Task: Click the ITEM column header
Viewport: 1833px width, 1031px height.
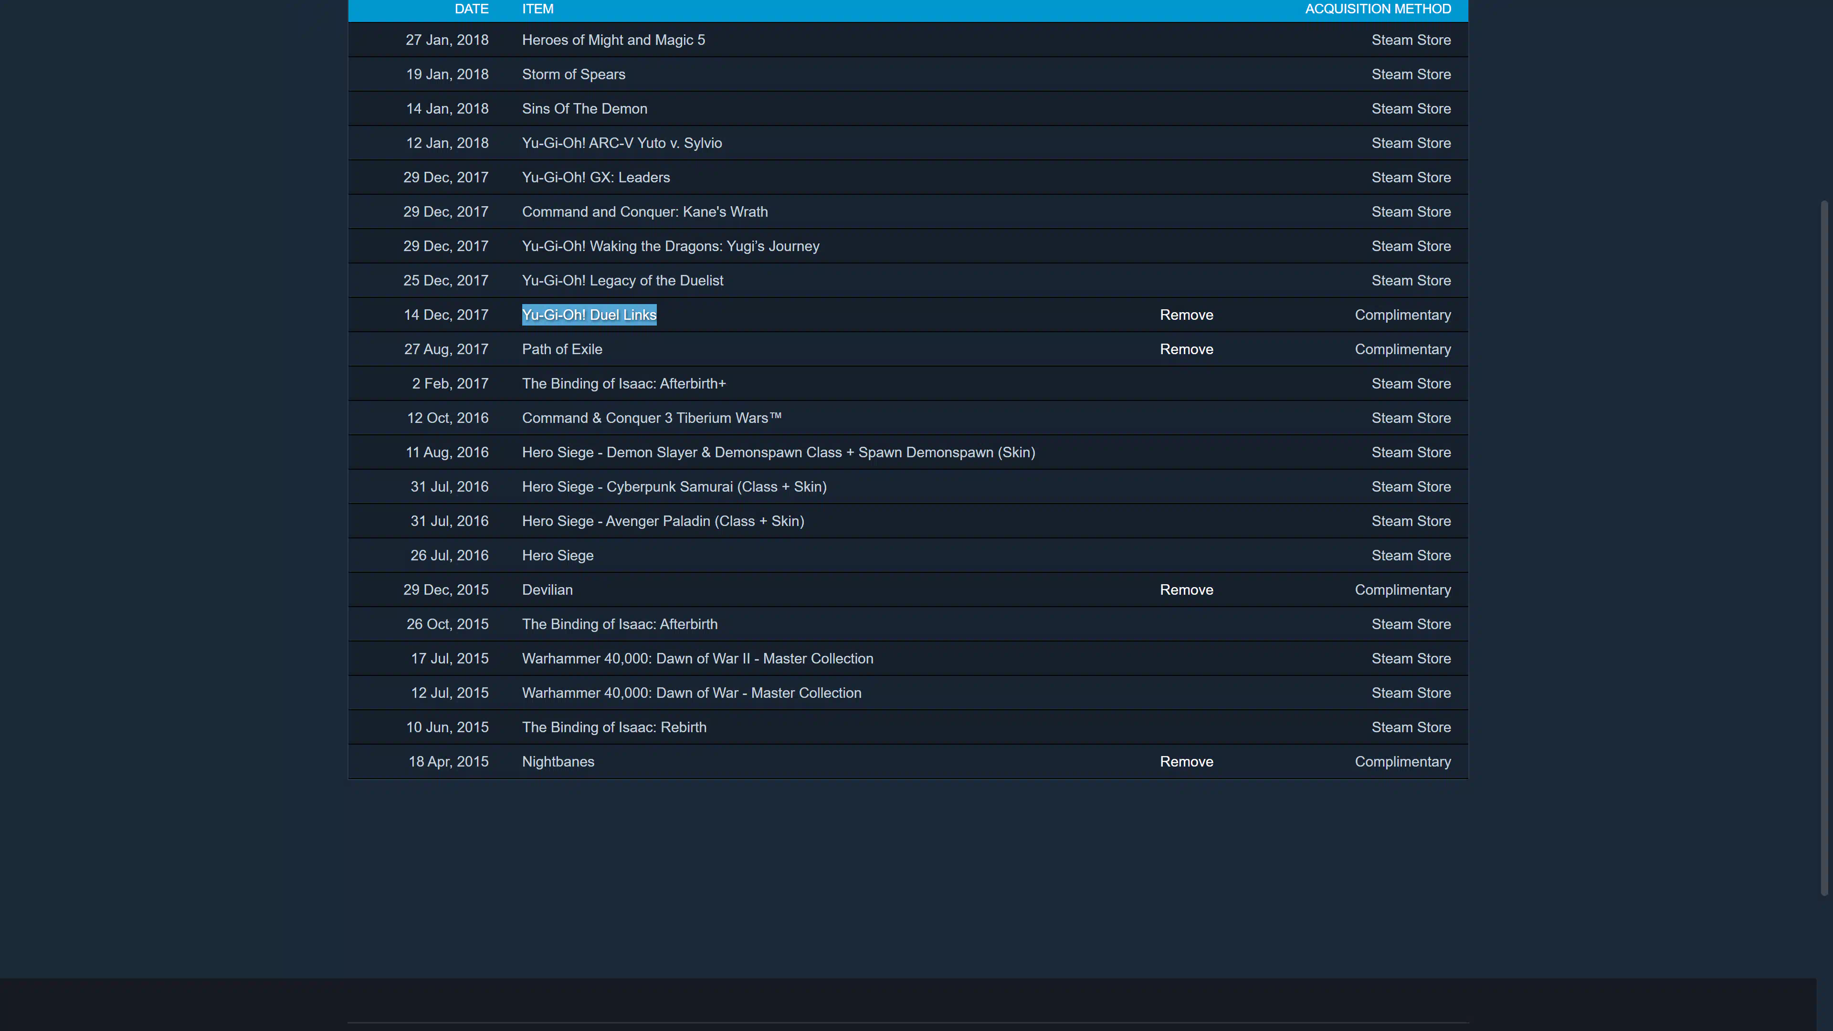Action: point(537,9)
